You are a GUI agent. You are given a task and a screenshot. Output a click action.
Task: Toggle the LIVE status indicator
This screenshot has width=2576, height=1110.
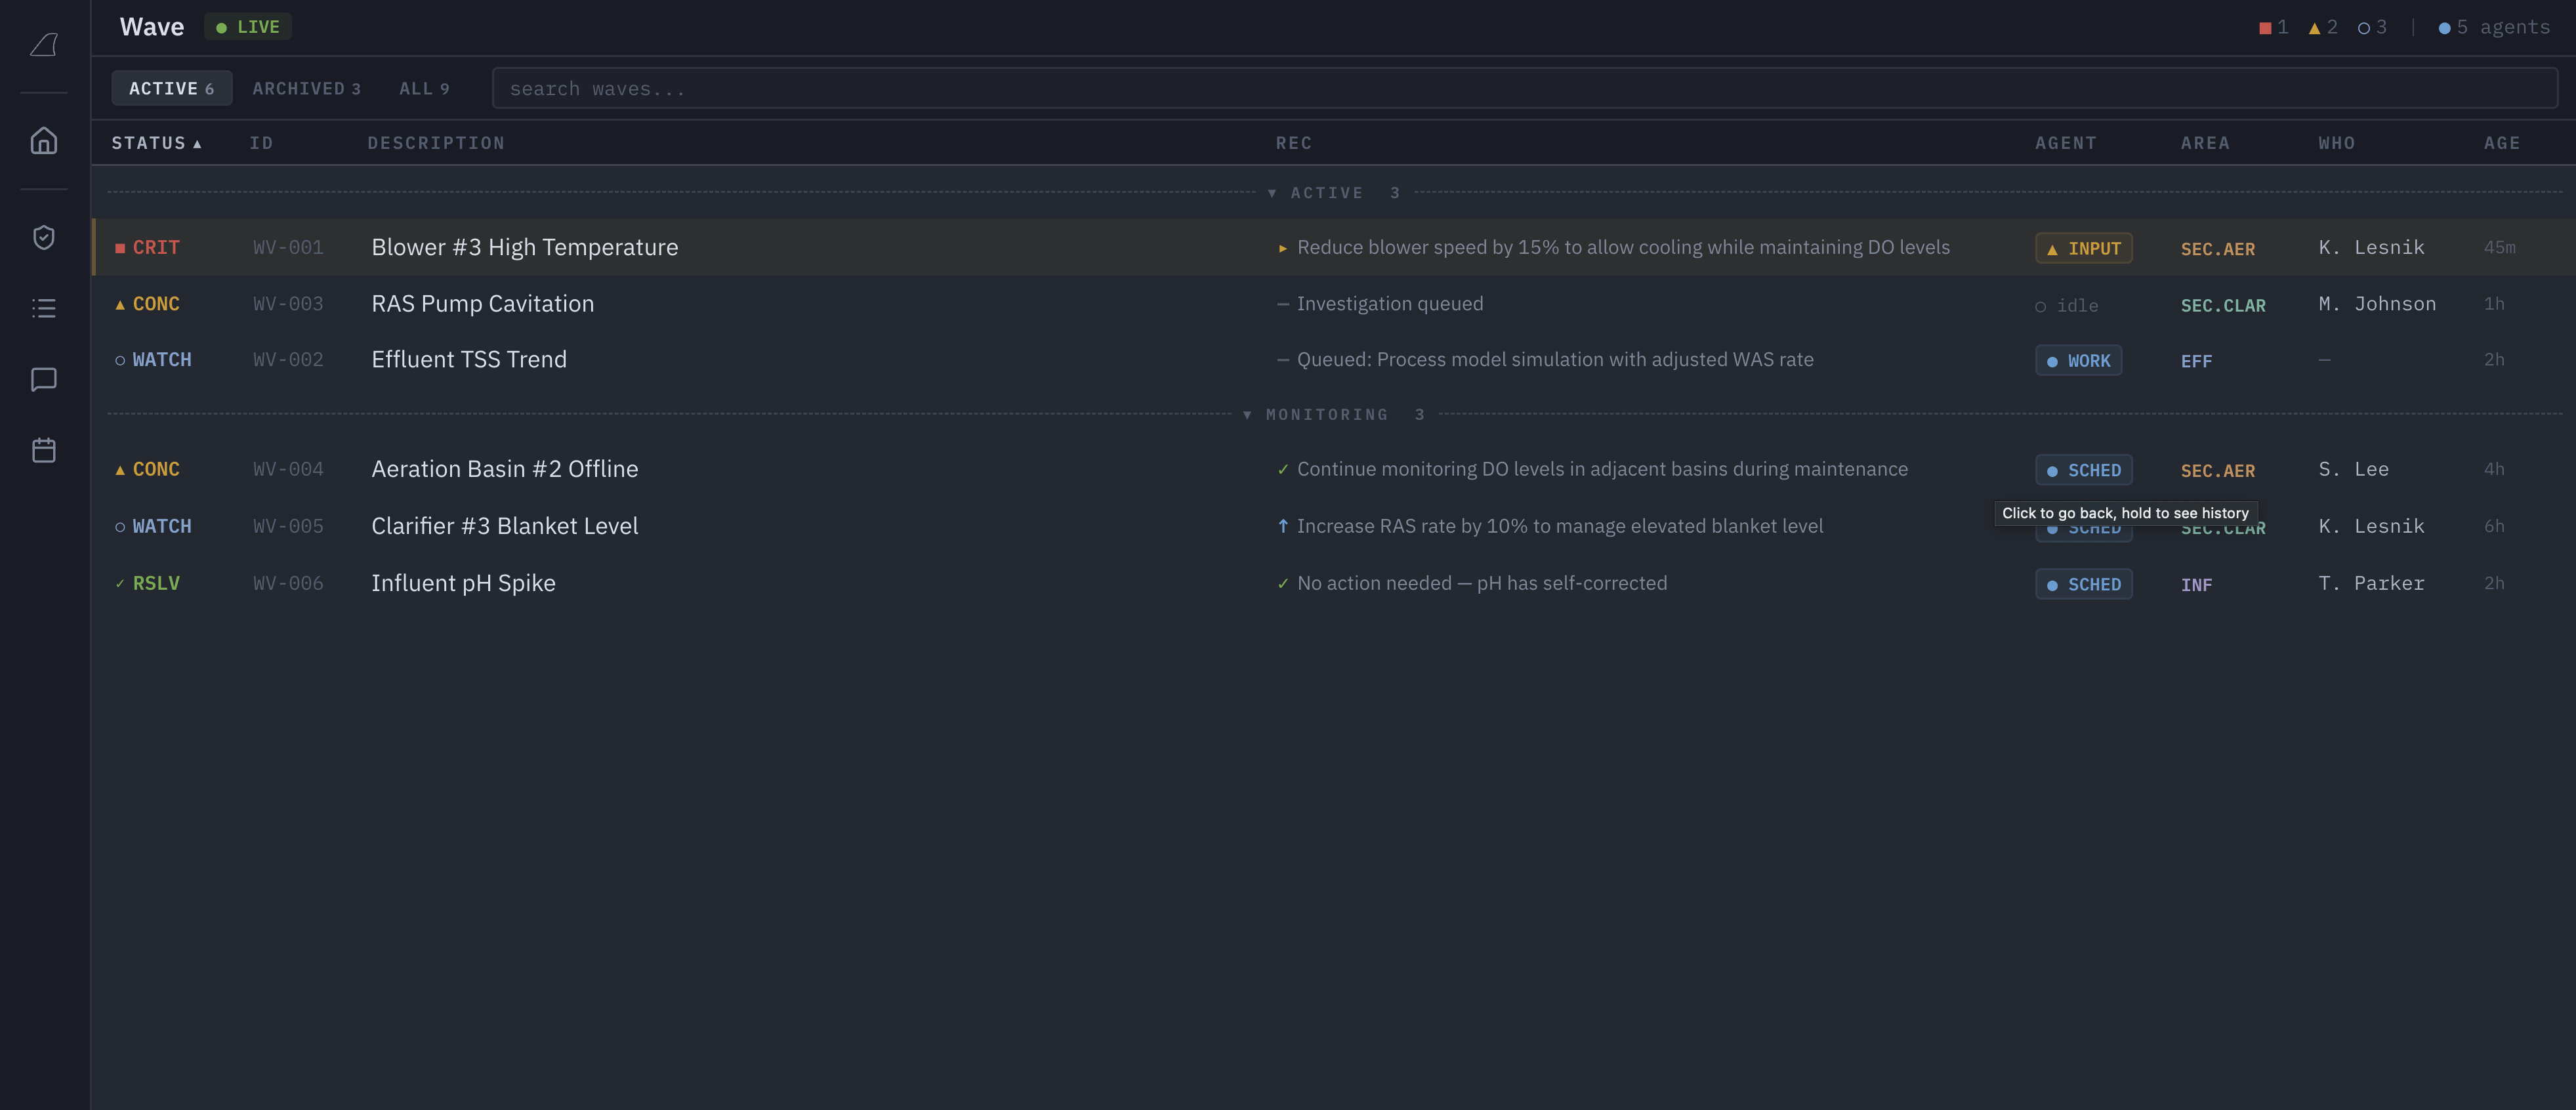coord(247,26)
